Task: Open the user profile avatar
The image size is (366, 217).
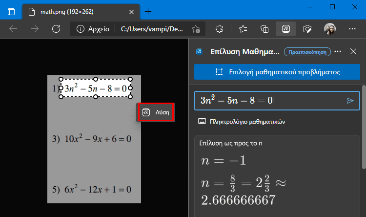Action: 330,29
